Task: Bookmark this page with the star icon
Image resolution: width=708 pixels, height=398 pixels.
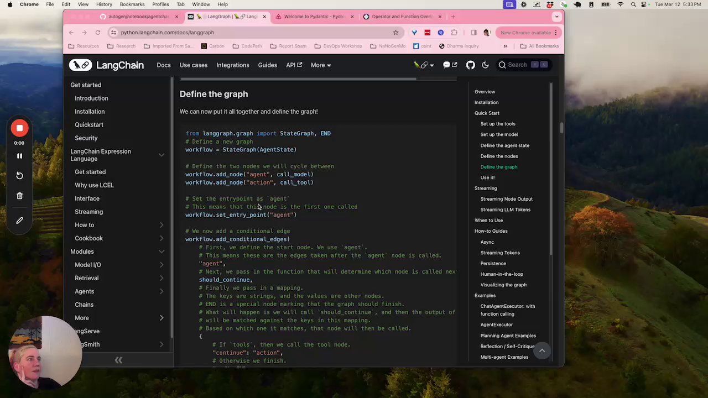Action: (x=395, y=33)
